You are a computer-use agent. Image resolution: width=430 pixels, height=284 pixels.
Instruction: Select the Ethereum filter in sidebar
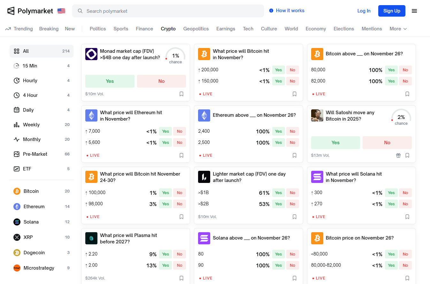tap(42, 207)
